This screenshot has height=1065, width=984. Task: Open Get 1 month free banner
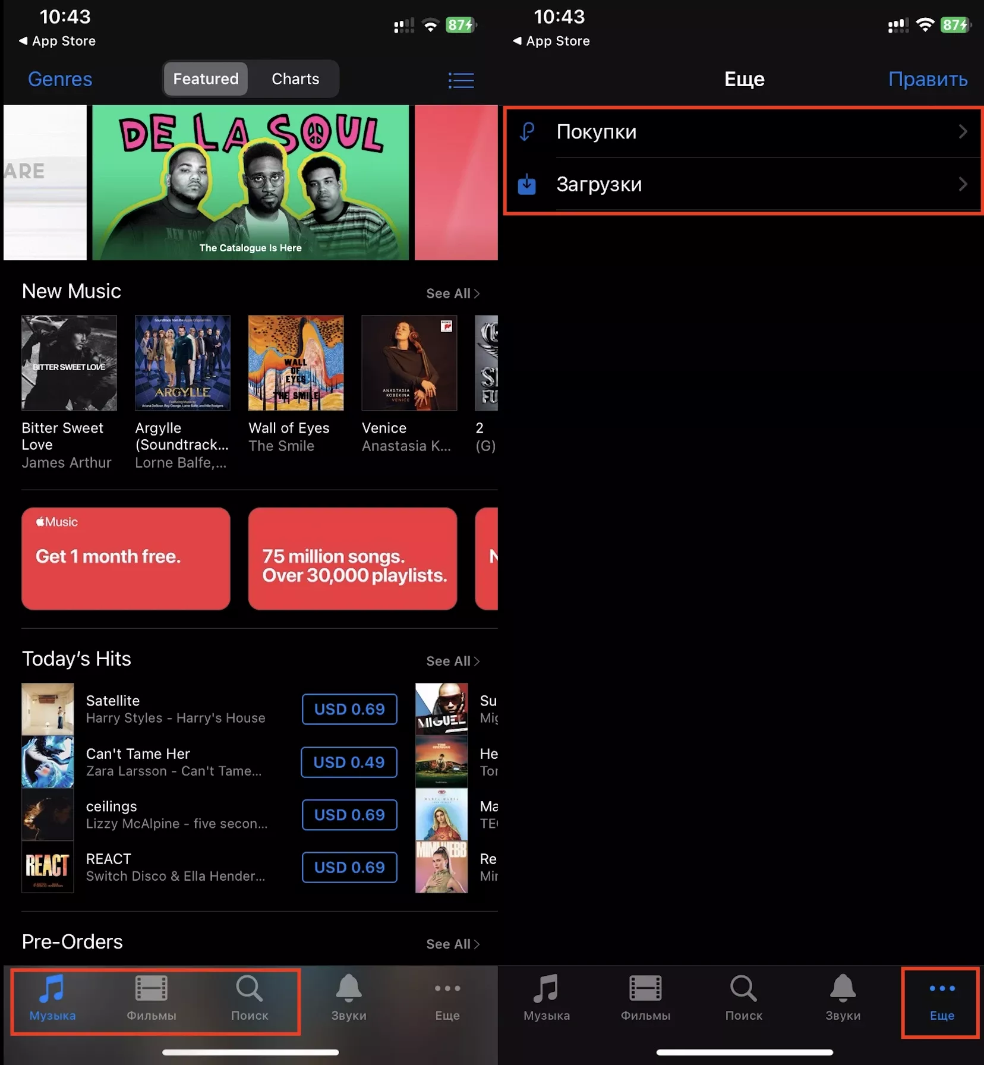pos(126,559)
